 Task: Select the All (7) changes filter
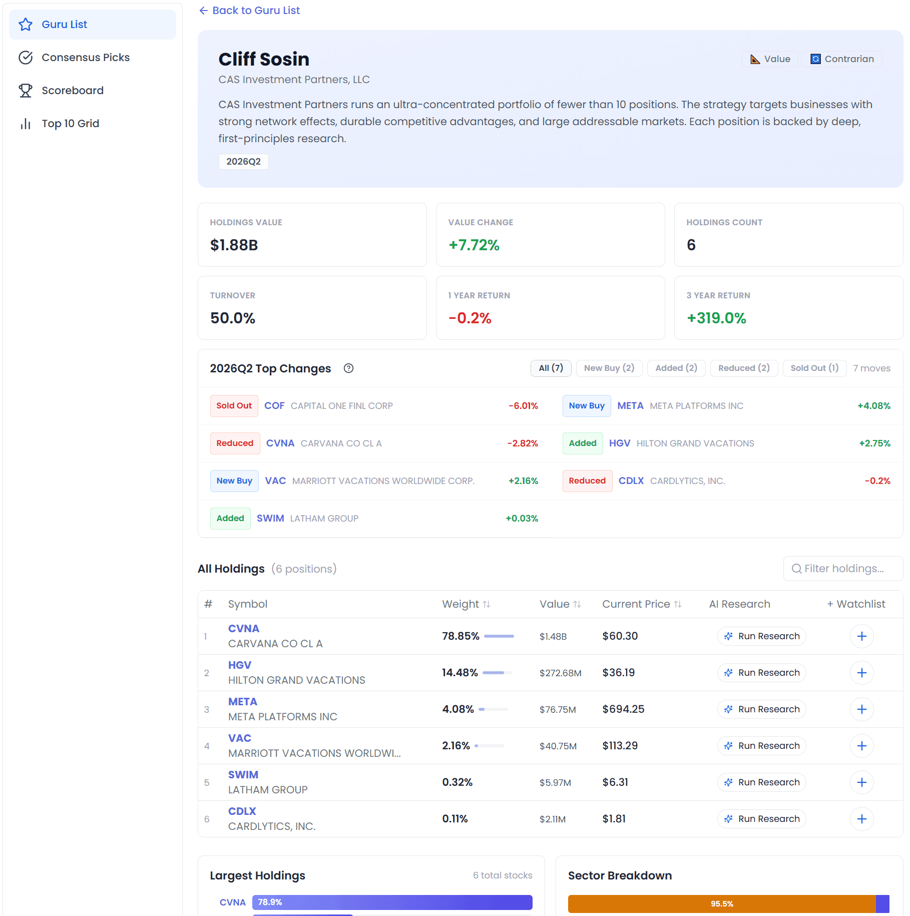pyautogui.click(x=551, y=368)
